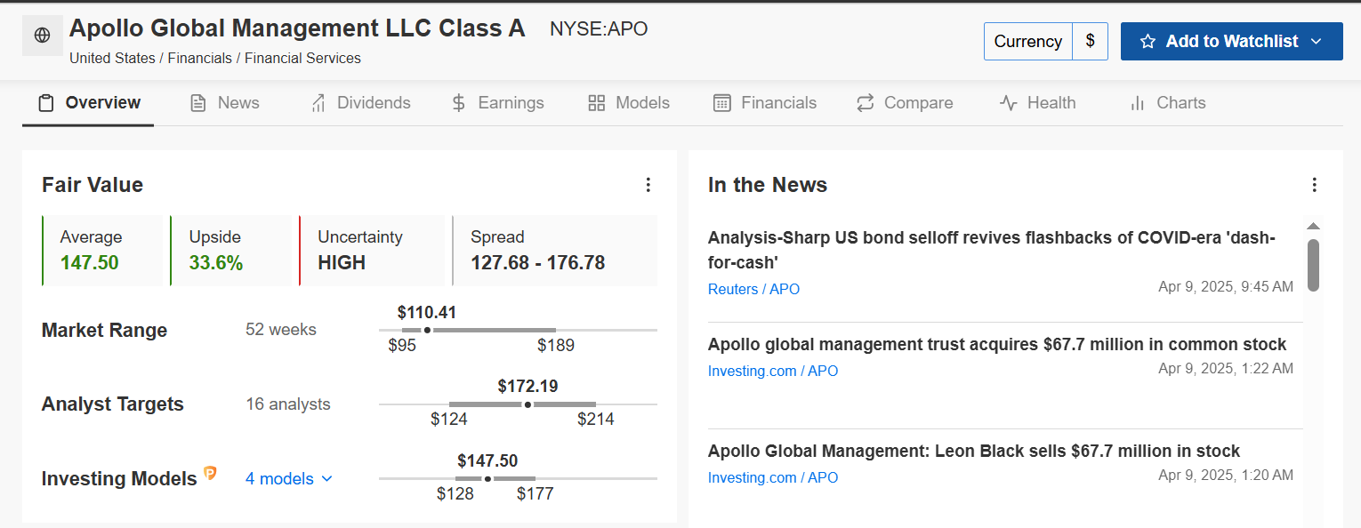Click the Uncertainty HIGH value
Image resolution: width=1361 pixels, height=528 pixels.
pyautogui.click(x=342, y=262)
